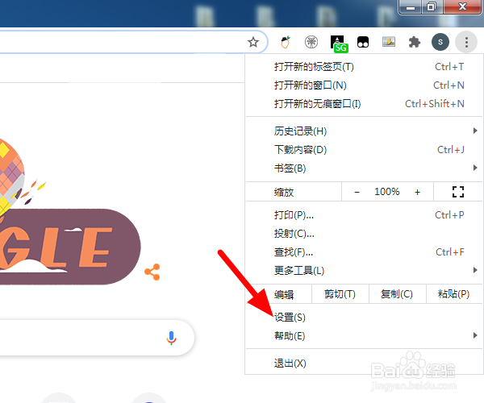Open 下载内容(D) from menu
484x403 pixels.
click(x=365, y=150)
